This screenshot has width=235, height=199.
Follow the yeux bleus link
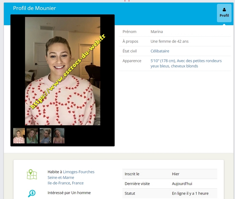(x=160, y=66)
